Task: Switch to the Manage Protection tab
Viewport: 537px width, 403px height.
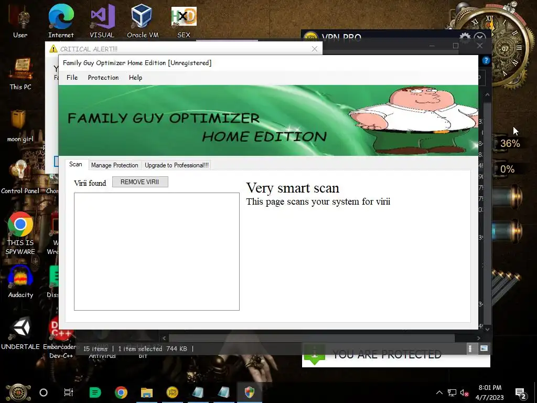Action: pos(114,165)
